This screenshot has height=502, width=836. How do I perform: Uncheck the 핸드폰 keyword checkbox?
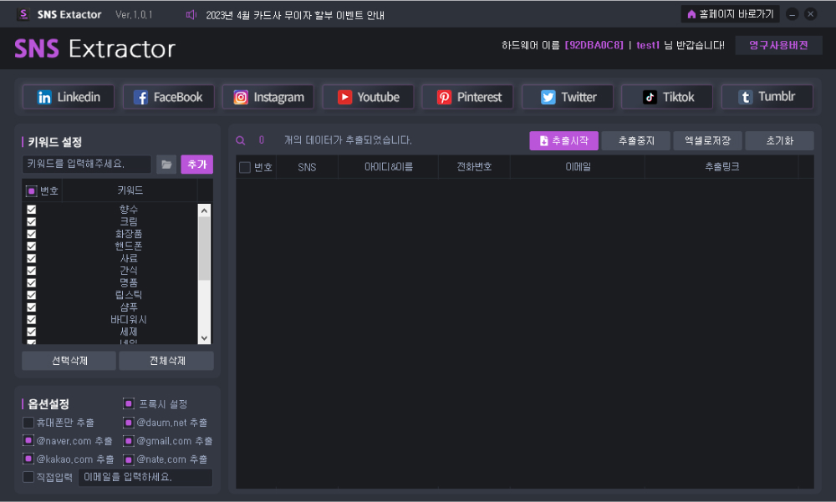click(32, 246)
